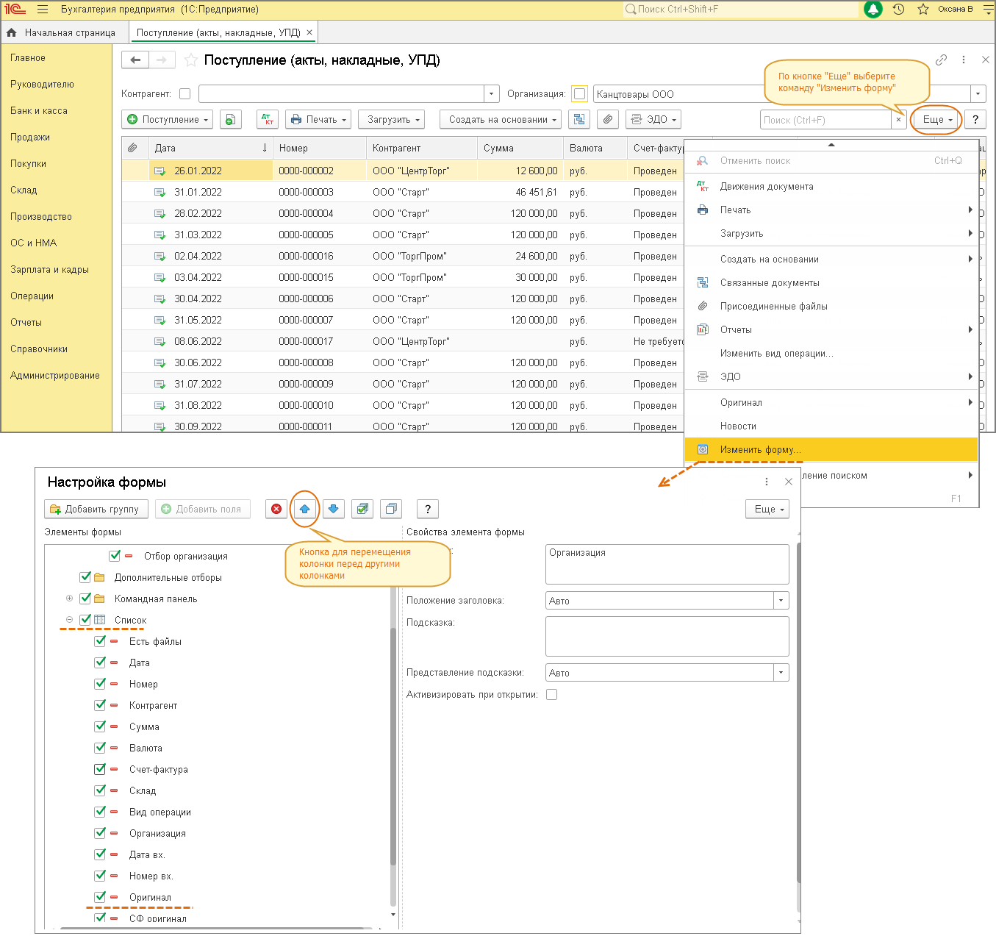This screenshot has width=996, height=936.
Task: Show document postings Дт/Кт icon
Action: pyautogui.click(x=268, y=120)
